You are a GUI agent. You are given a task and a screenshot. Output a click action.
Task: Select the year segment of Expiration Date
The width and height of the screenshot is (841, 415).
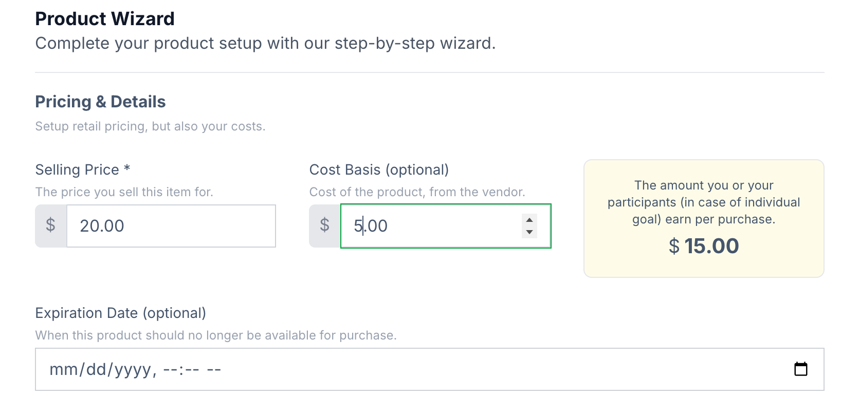(133, 370)
